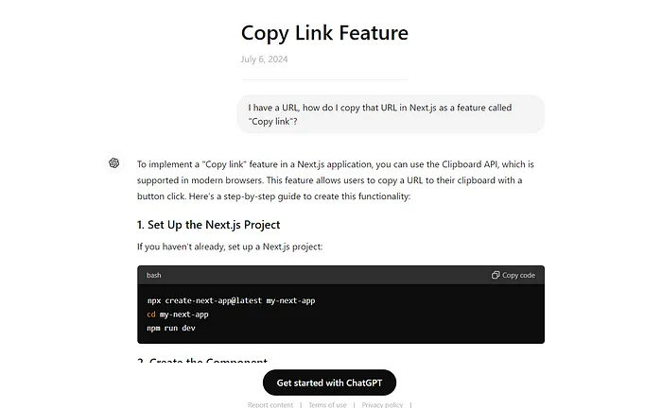Click my-next-app text on the cd line
The width and height of the screenshot is (662, 408).
tap(183, 314)
